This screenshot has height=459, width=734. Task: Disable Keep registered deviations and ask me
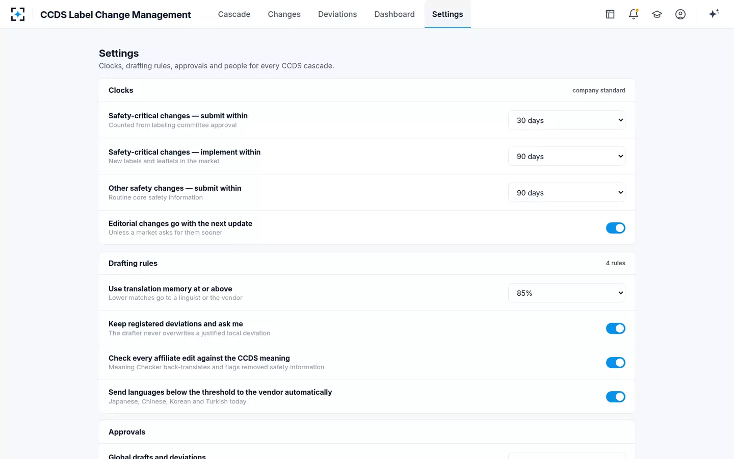615,328
